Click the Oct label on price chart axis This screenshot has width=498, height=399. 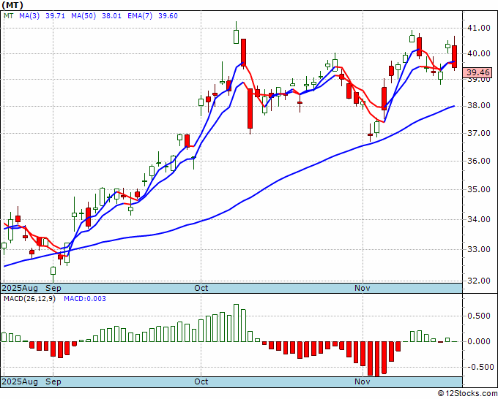tap(201, 288)
